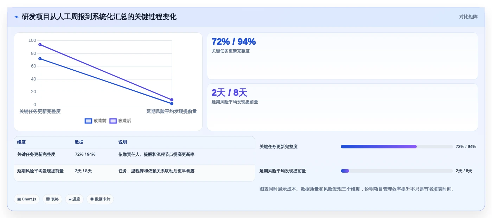
Task: Click the 改造前 data point at 72
Action: (x=40, y=59)
